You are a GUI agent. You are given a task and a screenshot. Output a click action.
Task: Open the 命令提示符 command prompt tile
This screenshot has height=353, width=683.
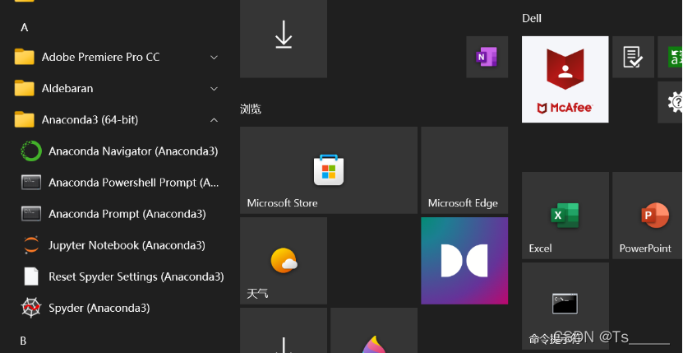(565, 306)
